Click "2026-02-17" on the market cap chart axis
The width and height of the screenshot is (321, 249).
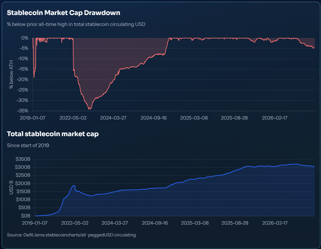coord(275,223)
